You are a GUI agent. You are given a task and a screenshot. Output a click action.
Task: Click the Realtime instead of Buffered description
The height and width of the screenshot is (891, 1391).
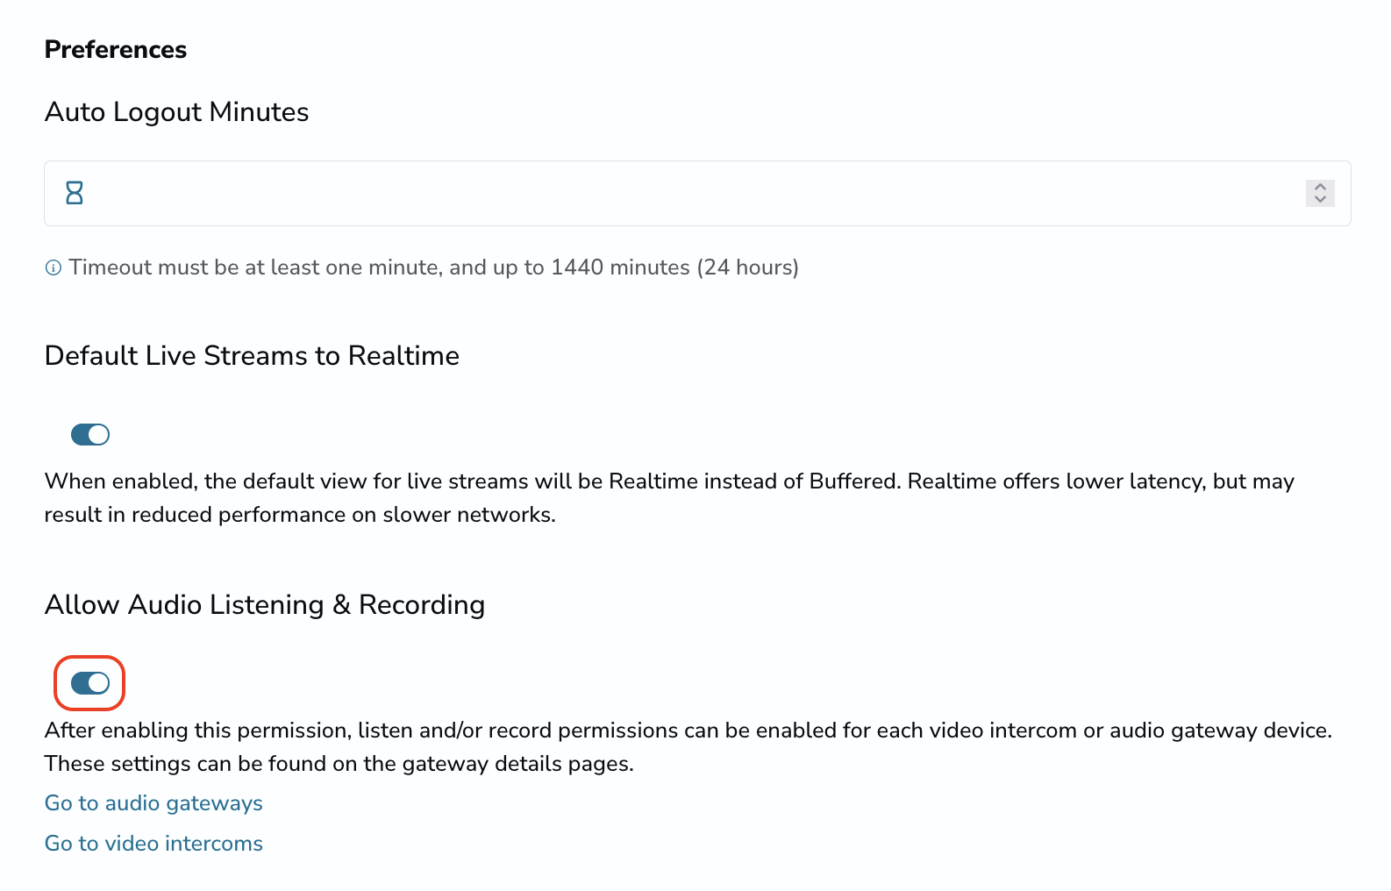click(669, 498)
